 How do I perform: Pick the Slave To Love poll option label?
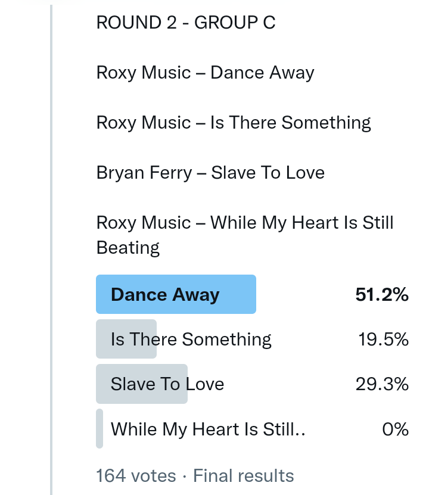167,384
